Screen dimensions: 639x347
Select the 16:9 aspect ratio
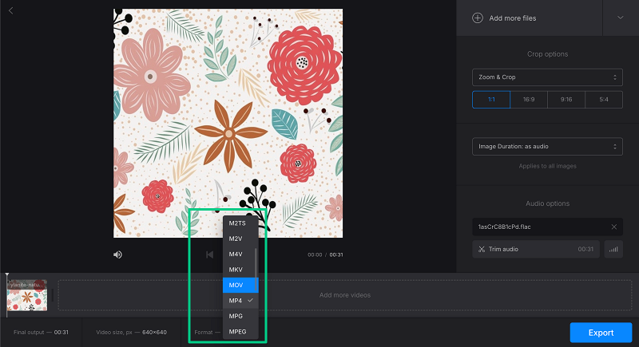pyautogui.click(x=529, y=99)
